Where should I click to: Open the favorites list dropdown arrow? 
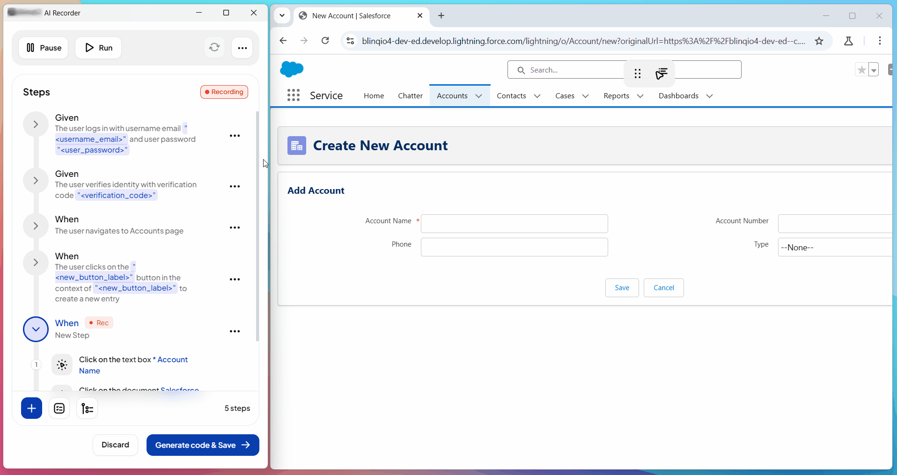[x=874, y=70]
